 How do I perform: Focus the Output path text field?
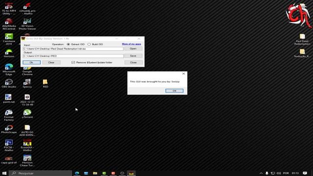coord(73,56)
